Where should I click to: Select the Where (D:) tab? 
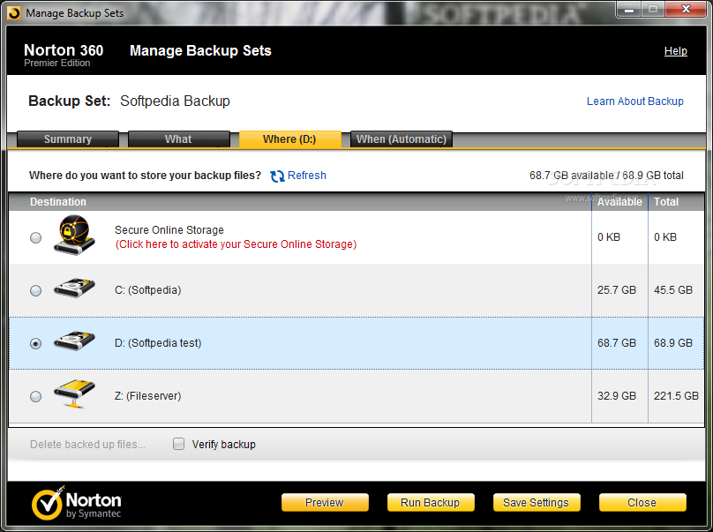point(289,139)
